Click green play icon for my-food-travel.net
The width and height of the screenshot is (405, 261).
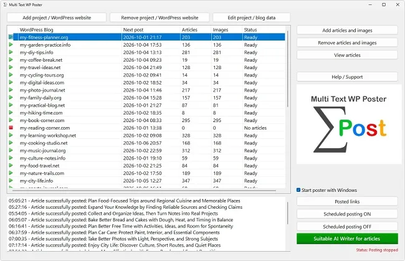(11, 165)
